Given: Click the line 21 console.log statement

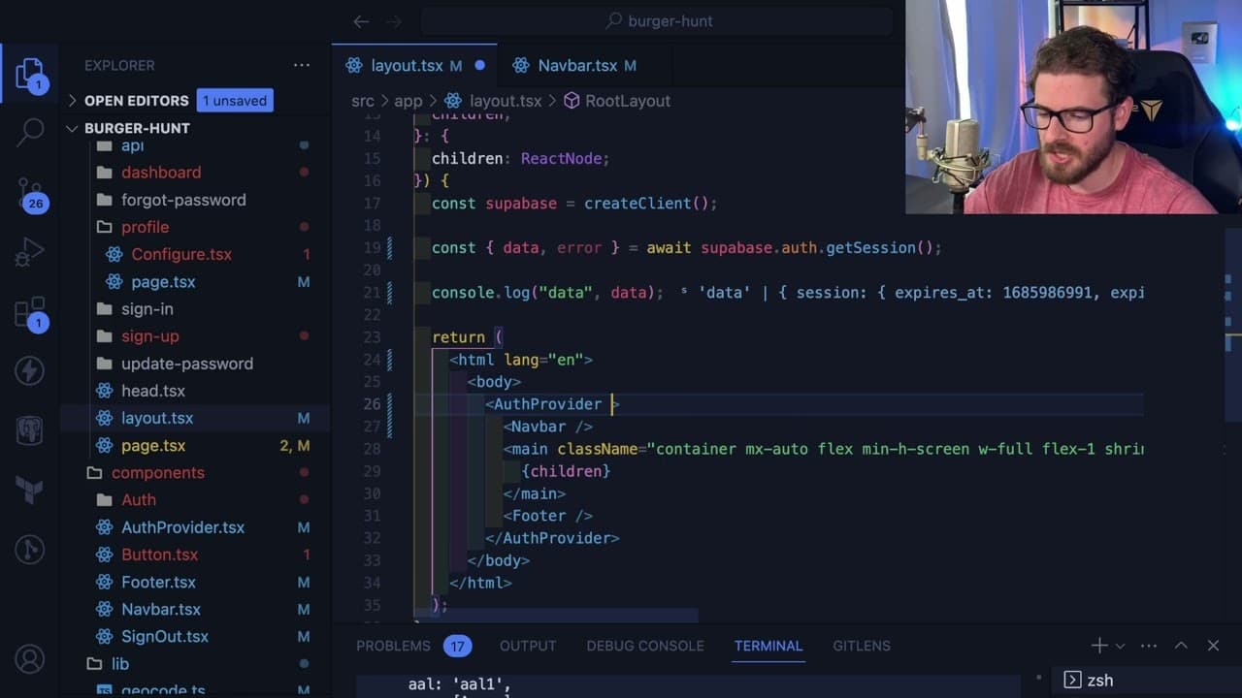Looking at the screenshot, I should tap(547, 293).
